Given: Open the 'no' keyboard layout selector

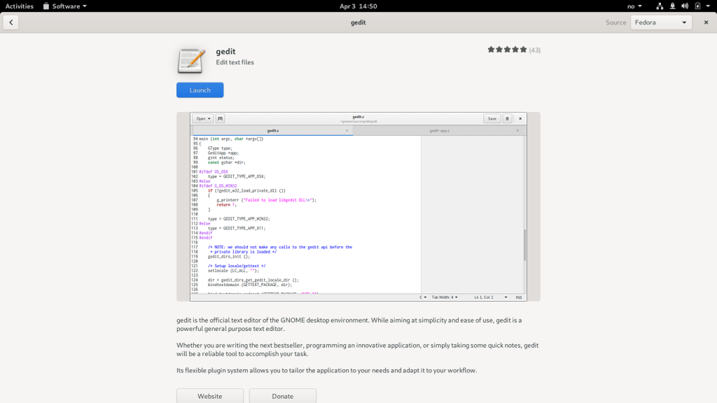Looking at the screenshot, I should tap(634, 6).
